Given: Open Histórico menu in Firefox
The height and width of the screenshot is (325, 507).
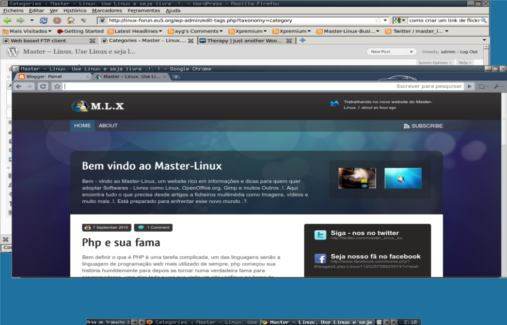Looking at the screenshot, I should coord(75,10).
